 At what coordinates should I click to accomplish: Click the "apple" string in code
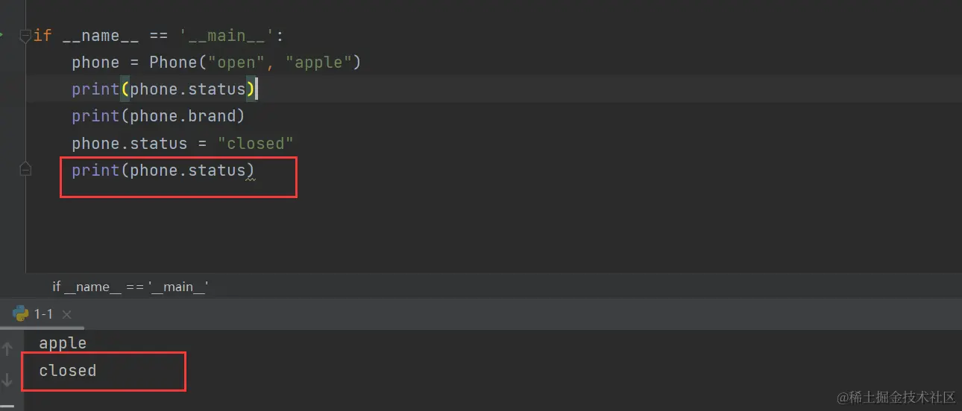pos(318,63)
